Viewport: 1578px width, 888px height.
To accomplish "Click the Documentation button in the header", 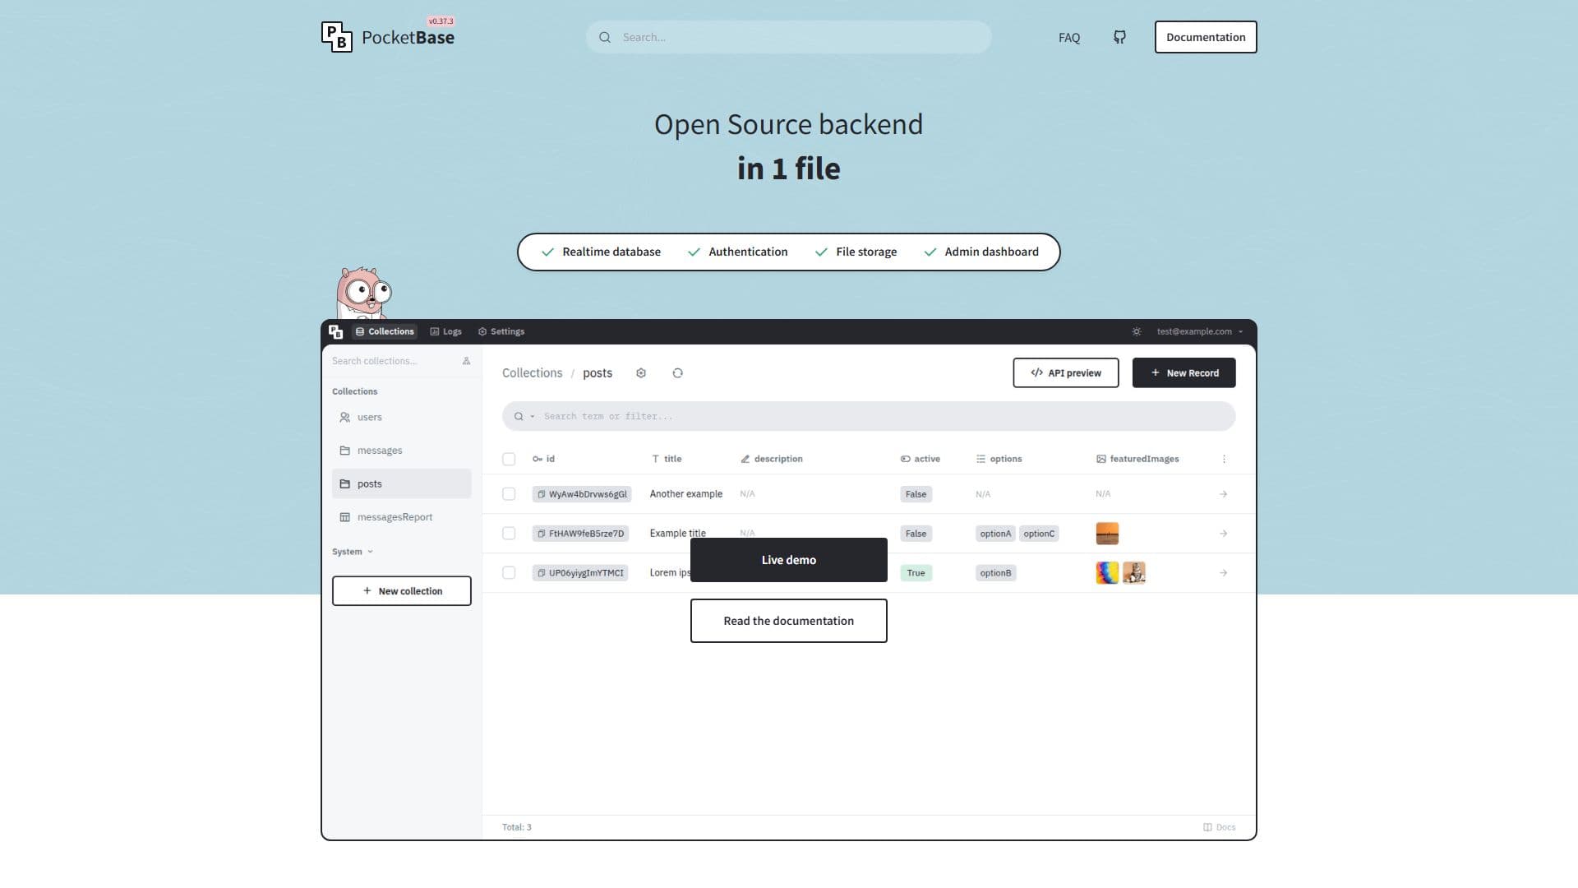I will (x=1206, y=37).
